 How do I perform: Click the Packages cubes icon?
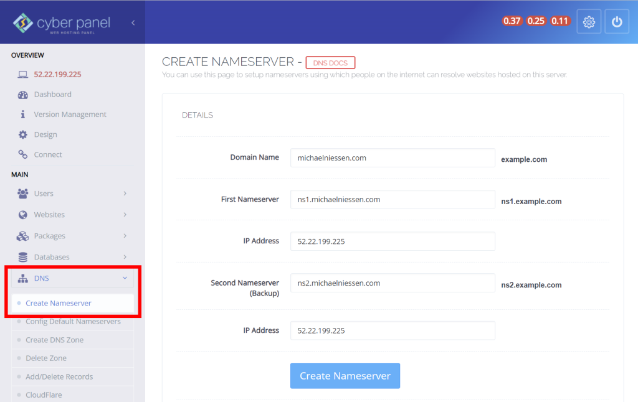[x=23, y=236]
